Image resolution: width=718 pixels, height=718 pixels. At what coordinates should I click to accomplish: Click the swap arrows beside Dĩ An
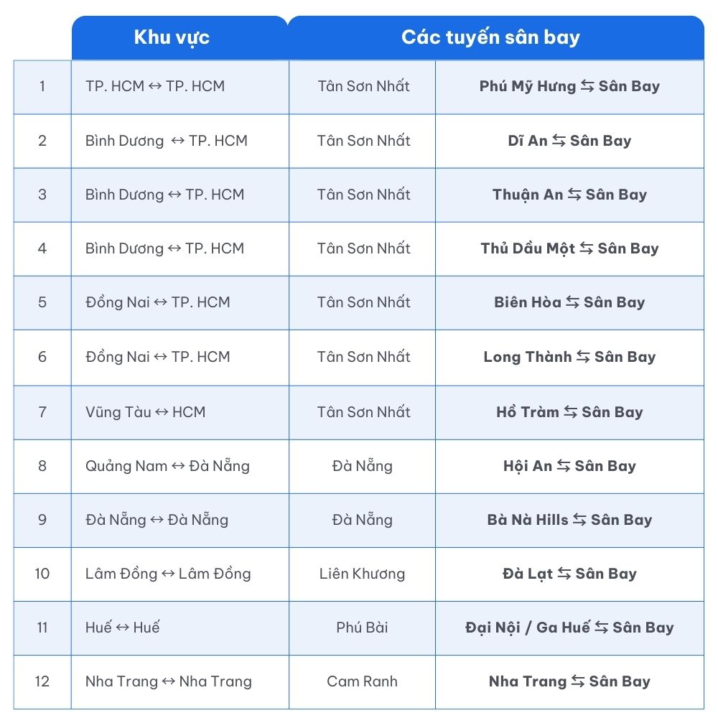(559, 141)
